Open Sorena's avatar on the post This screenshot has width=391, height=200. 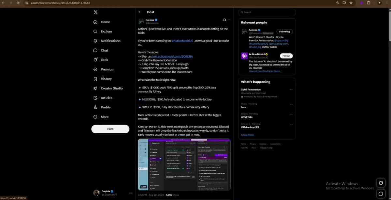click(x=141, y=21)
